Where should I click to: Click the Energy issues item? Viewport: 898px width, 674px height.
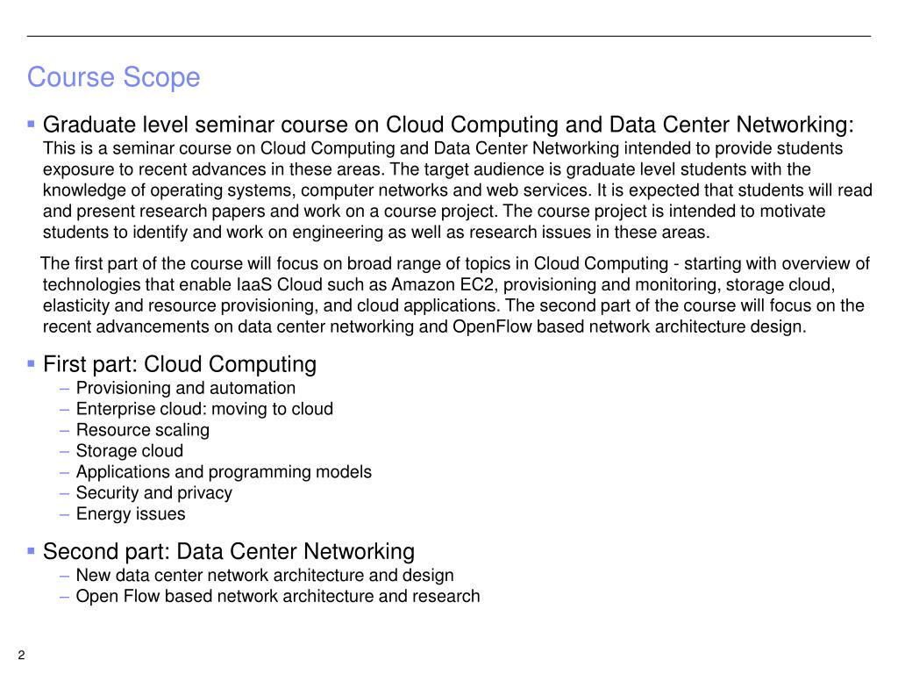(x=131, y=513)
